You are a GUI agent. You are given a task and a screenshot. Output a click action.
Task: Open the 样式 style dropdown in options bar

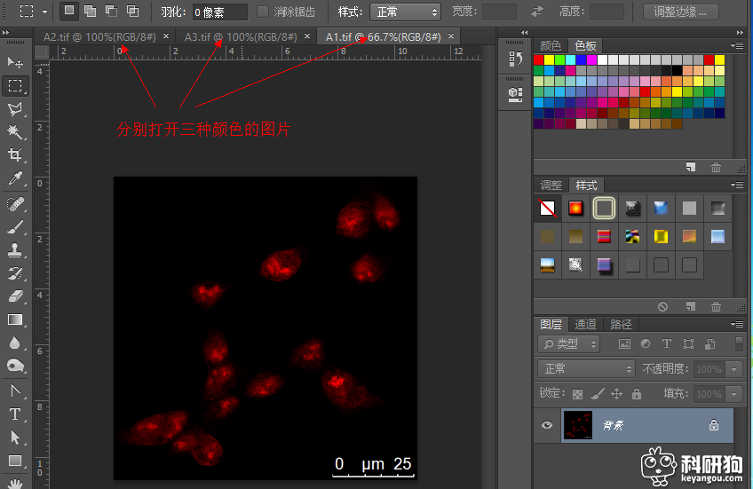click(405, 12)
